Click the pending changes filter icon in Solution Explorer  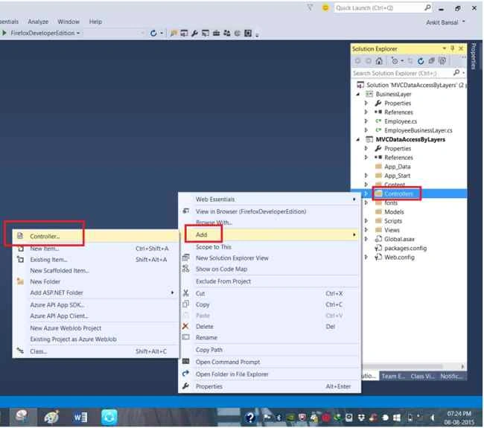395,61
